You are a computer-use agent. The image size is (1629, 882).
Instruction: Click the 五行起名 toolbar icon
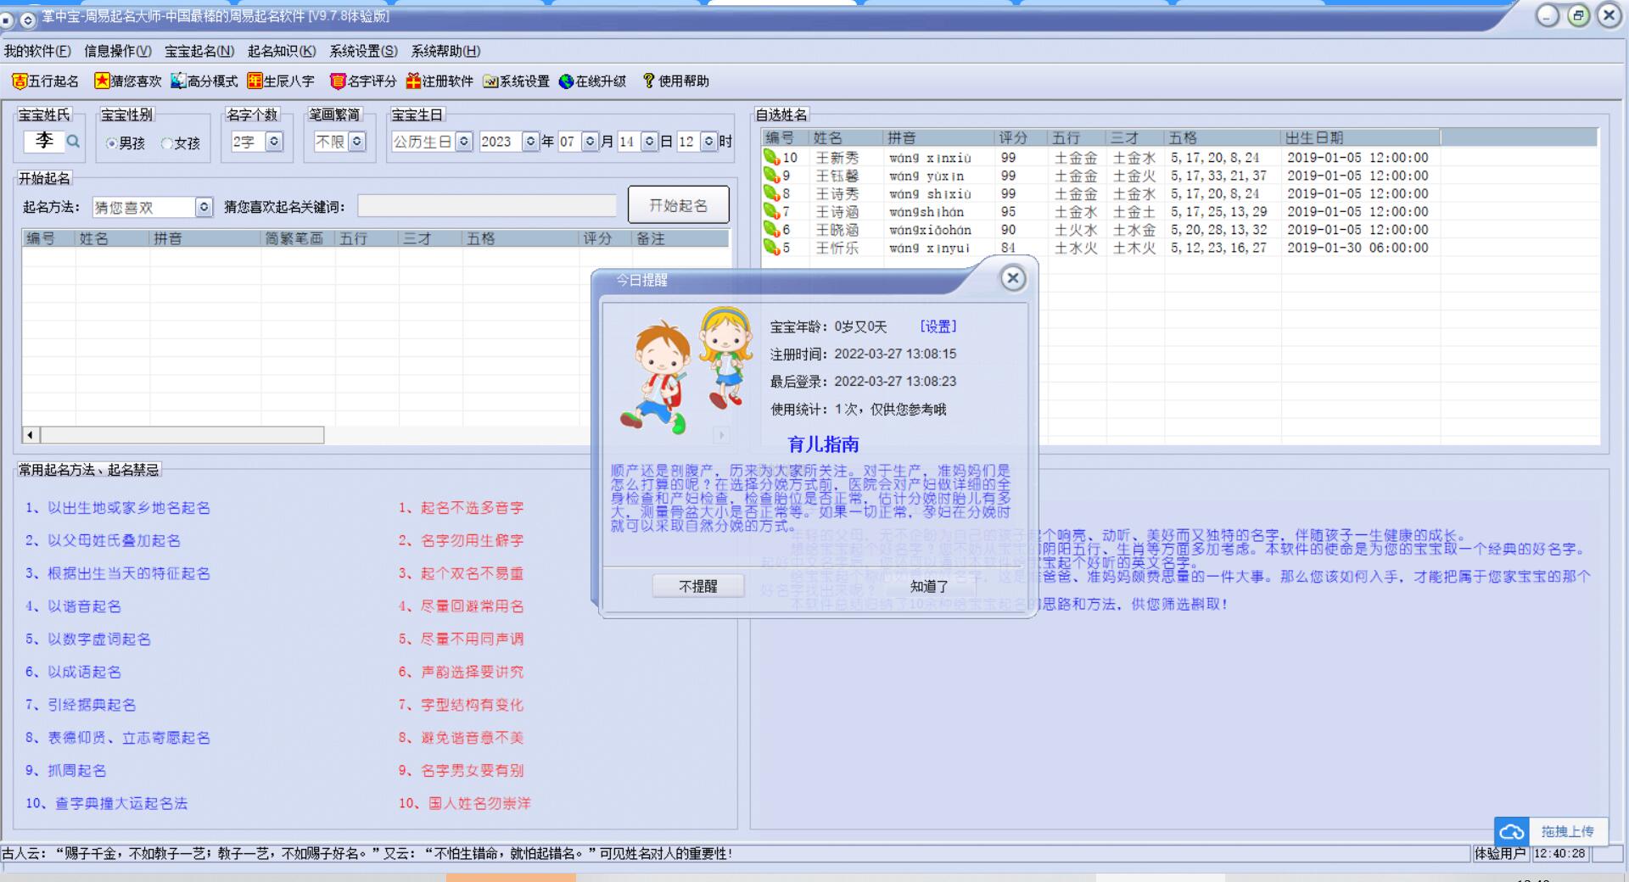(19, 81)
